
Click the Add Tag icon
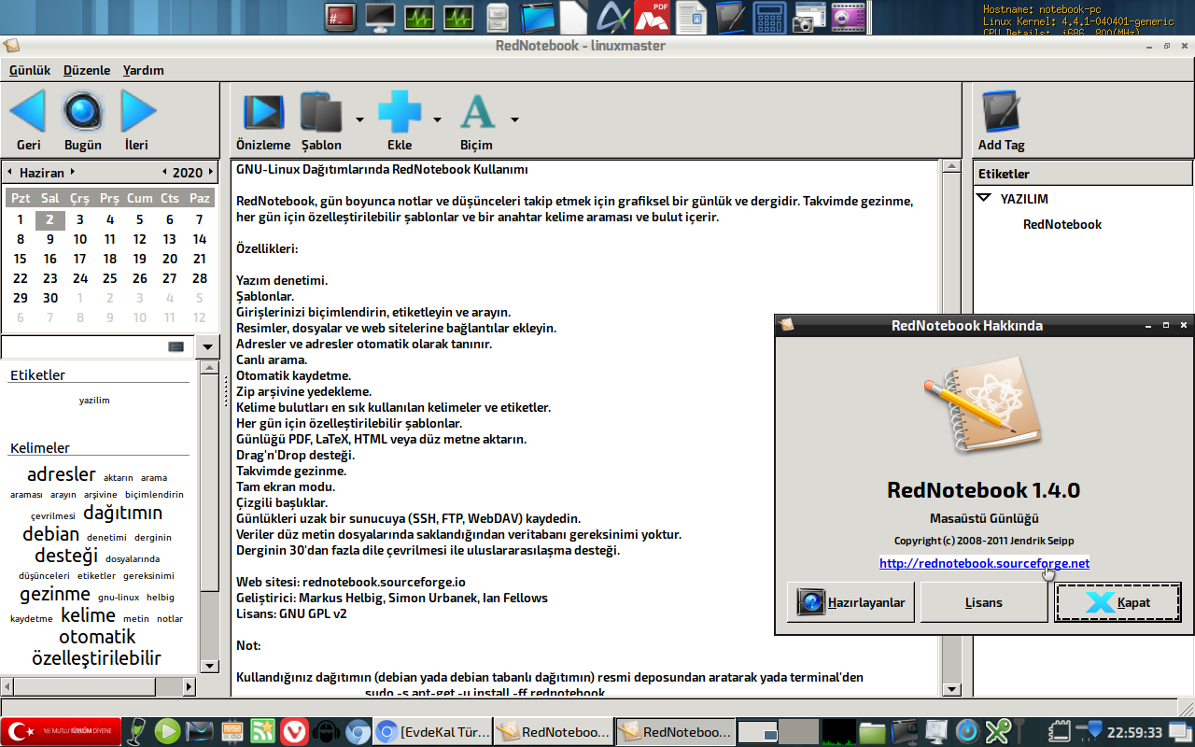tap(1001, 112)
